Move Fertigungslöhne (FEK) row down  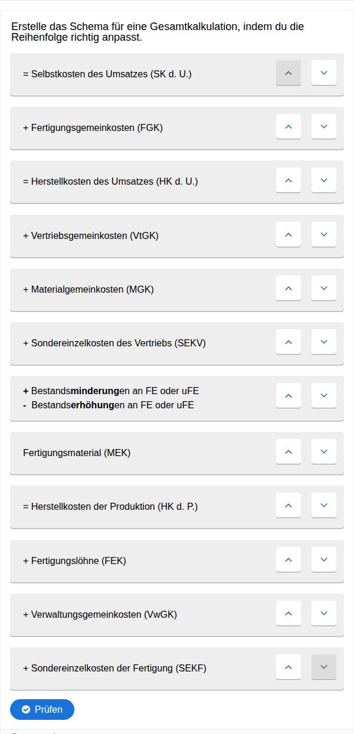click(x=323, y=560)
